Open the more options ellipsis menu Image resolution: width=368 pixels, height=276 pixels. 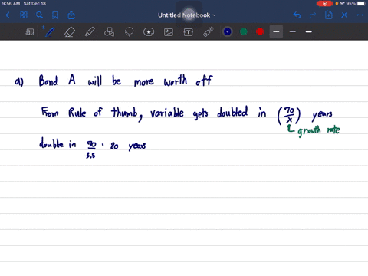point(360,15)
